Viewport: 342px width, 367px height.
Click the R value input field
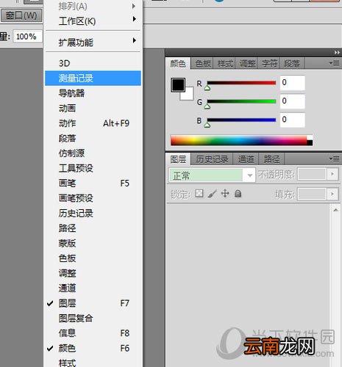click(x=293, y=83)
